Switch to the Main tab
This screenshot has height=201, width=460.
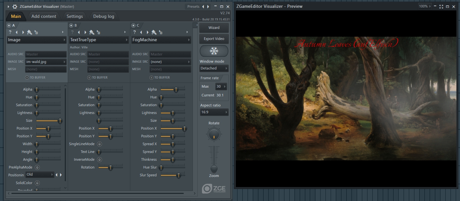[x=16, y=16]
